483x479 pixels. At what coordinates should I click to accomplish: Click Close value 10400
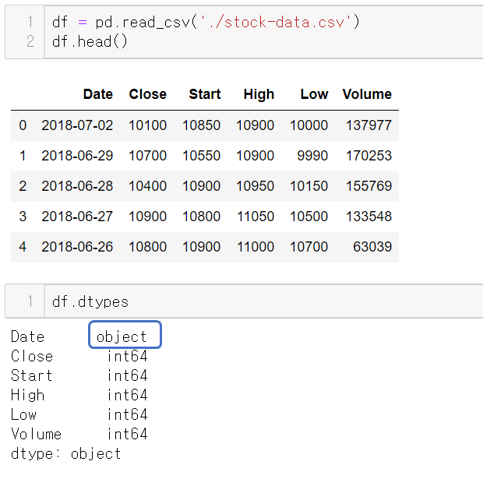tap(148, 186)
